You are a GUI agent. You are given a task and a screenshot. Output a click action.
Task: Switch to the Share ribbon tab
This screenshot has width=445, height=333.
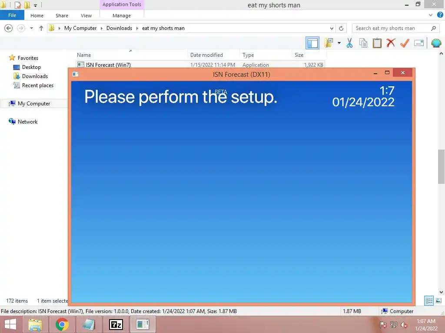[x=62, y=16]
